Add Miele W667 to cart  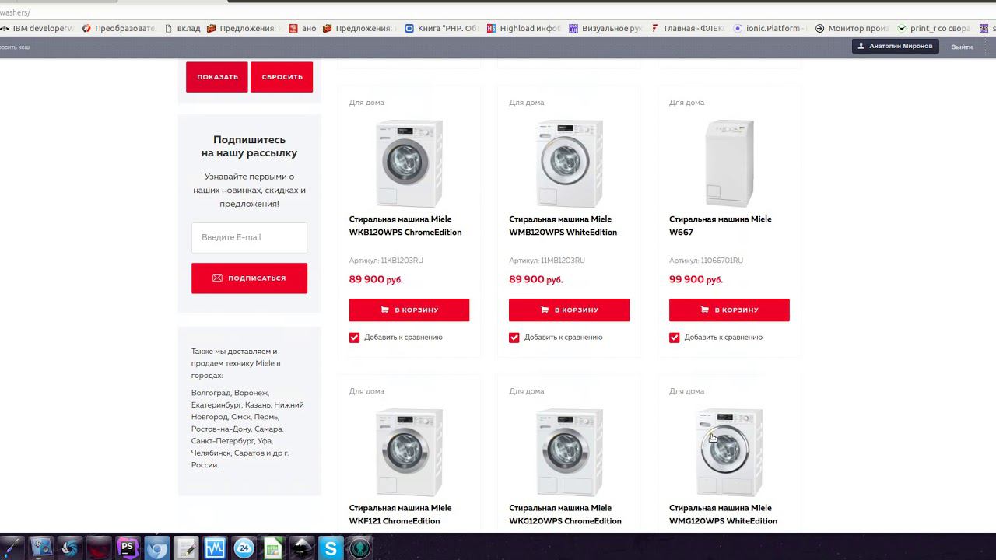tap(729, 310)
